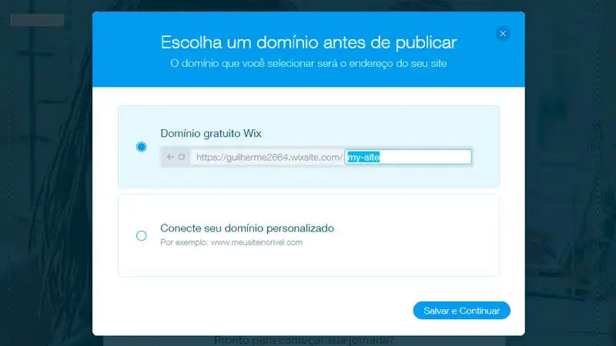Click the Salvar e Continuar button

pyautogui.click(x=461, y=311)
